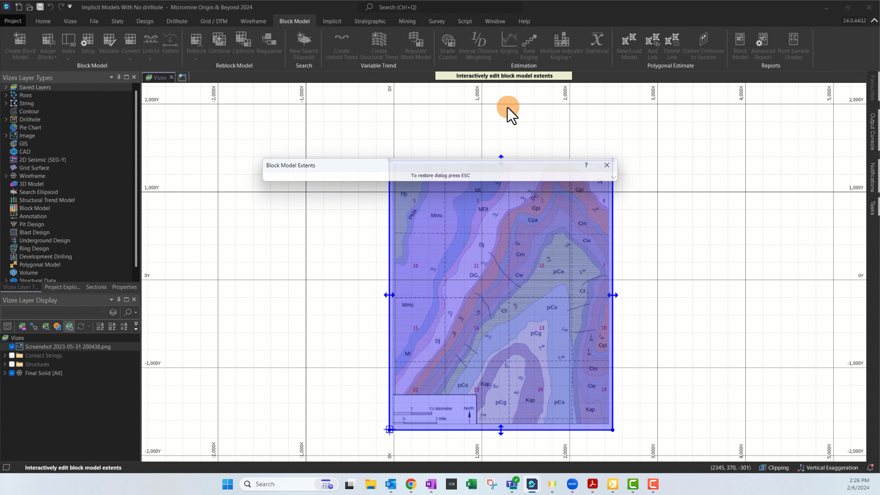Enable the Contact Strings layer checkbox

pyautogui.click(x=12, y=356)
